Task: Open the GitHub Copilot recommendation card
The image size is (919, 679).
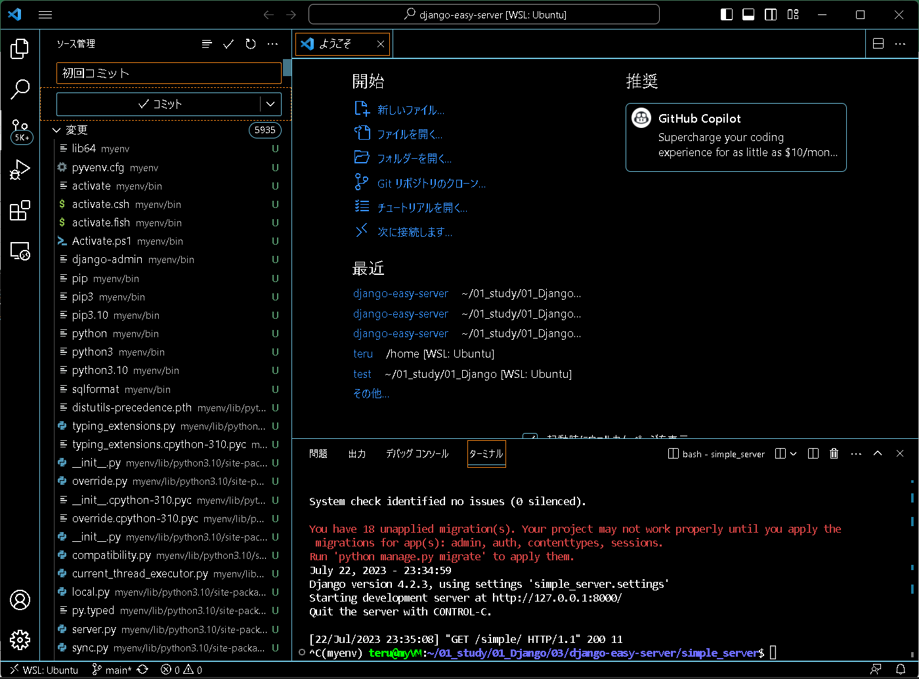Action: pyautogui.click(x=736, y=137)
